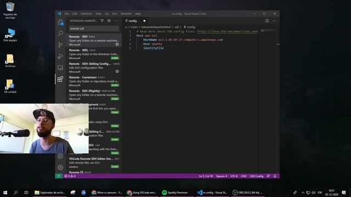Image resolution: width=351 pixels, height=197 pixels.
Task: Open the Terminal menu
Action: 126,14
